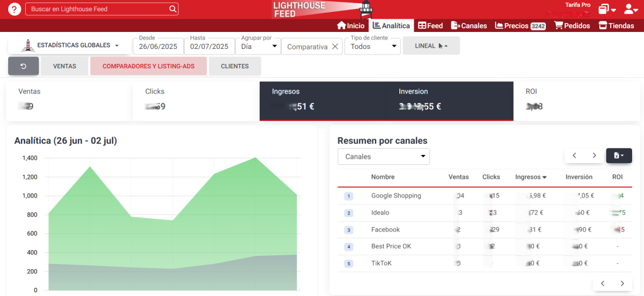Click rank badge 1 of Google Shopping
This screenshot has width=644, height=296.
tap(348, 196)
